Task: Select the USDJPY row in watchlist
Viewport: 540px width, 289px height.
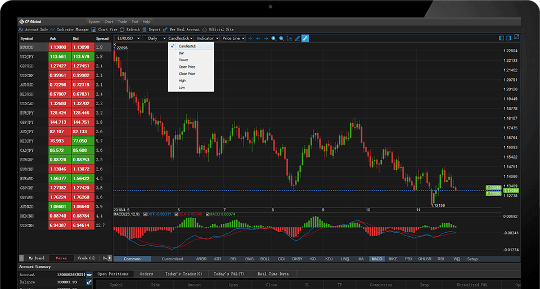Action: (27, 57)
